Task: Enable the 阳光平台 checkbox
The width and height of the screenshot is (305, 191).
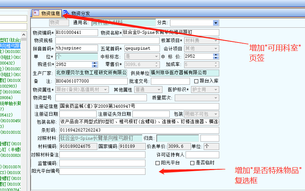Action: tap(157, 163)
